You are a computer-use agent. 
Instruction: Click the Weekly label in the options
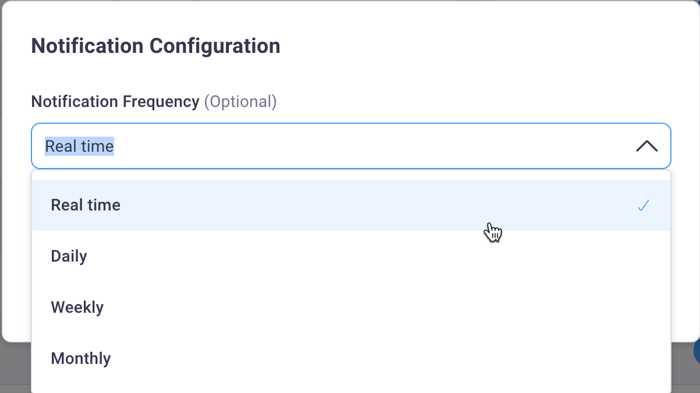click(x=77, y=308)
